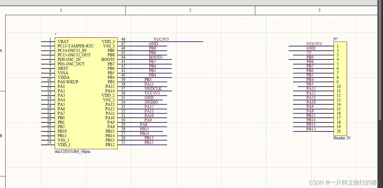Image resolution: width=383 pixels, height=188 pixels.
Task: Select PB9 net label at header pin 4
Action: tap(310, 57)
